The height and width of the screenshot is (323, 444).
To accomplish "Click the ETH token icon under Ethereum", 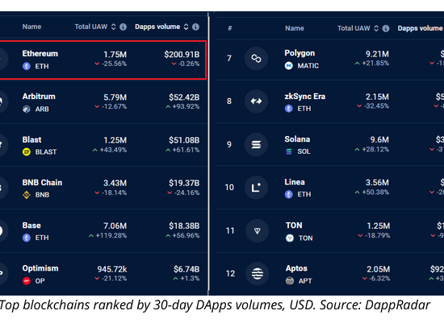I will click(x=27, y=66).
